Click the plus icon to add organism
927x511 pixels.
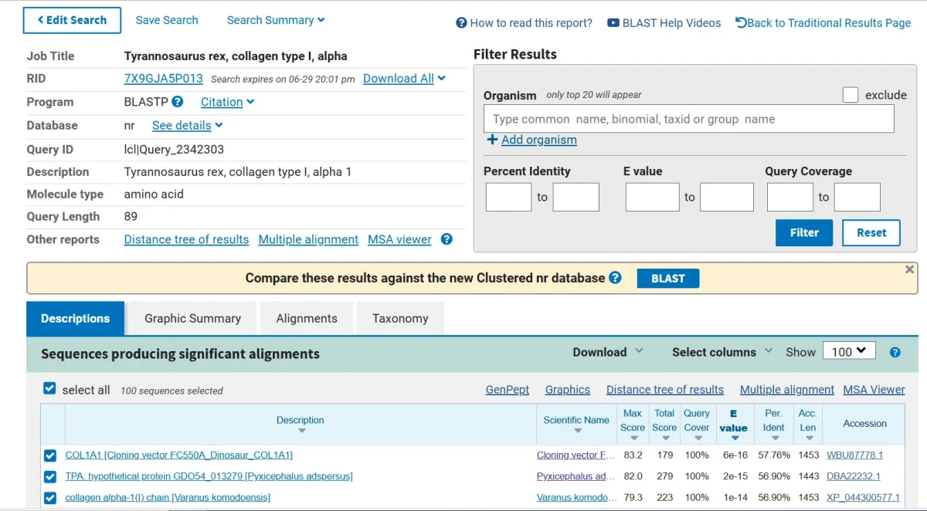point(492,140)
